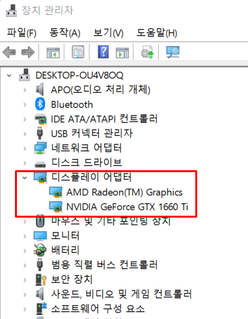Toggle the console tree pane icon
The image size is (248, 319).
tap(53, 53)
